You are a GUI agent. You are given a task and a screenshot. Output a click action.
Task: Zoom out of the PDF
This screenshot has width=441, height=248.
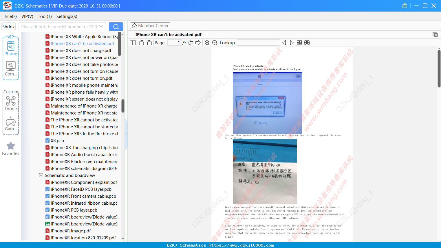pos(215,43)
